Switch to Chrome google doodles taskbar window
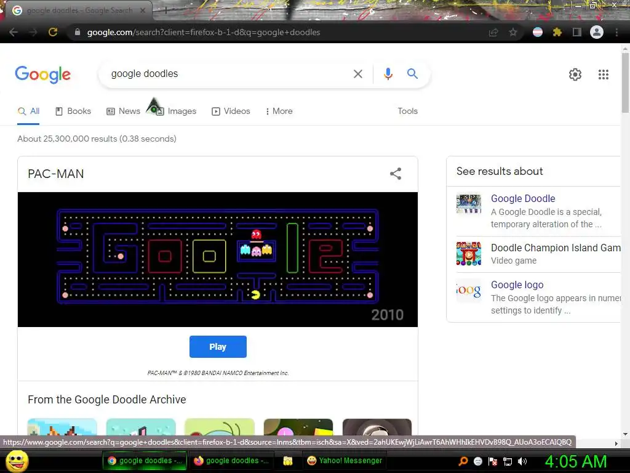 pos(145,461)
